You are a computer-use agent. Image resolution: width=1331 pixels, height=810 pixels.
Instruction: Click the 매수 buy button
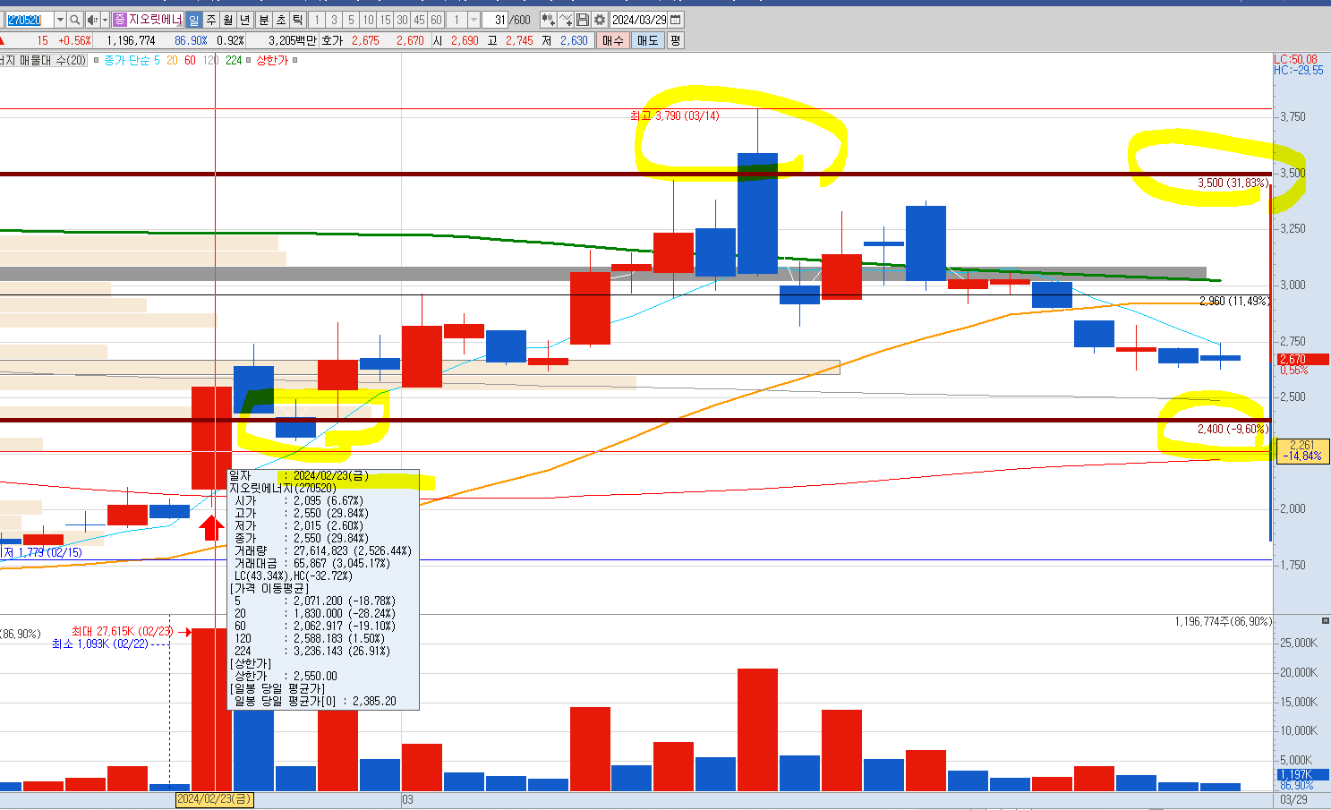point(613,40)
